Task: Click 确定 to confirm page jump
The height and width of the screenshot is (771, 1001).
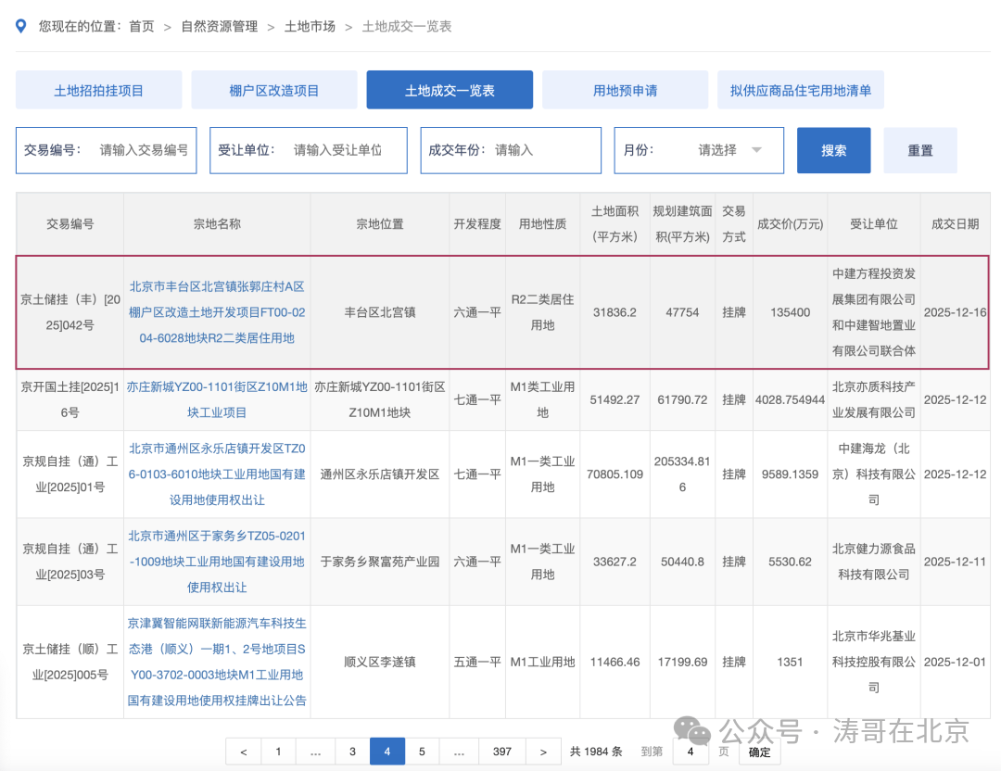Action: 759,752
